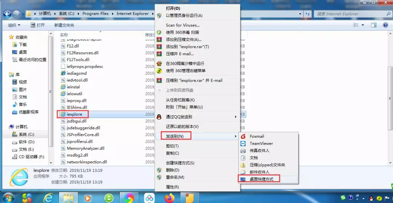This screenshot has width=393, height=203.
Task: Select 桌面 in the favorites sidebar
Action: [23, 52]
